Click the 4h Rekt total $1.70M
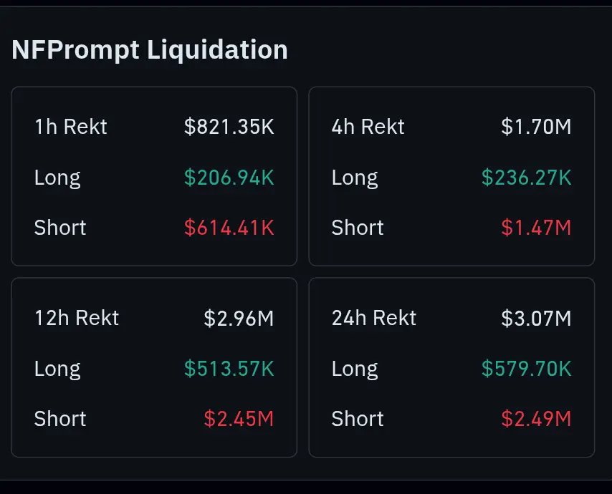The height and width of the screenshot is (494, 612). coord(536,127)
